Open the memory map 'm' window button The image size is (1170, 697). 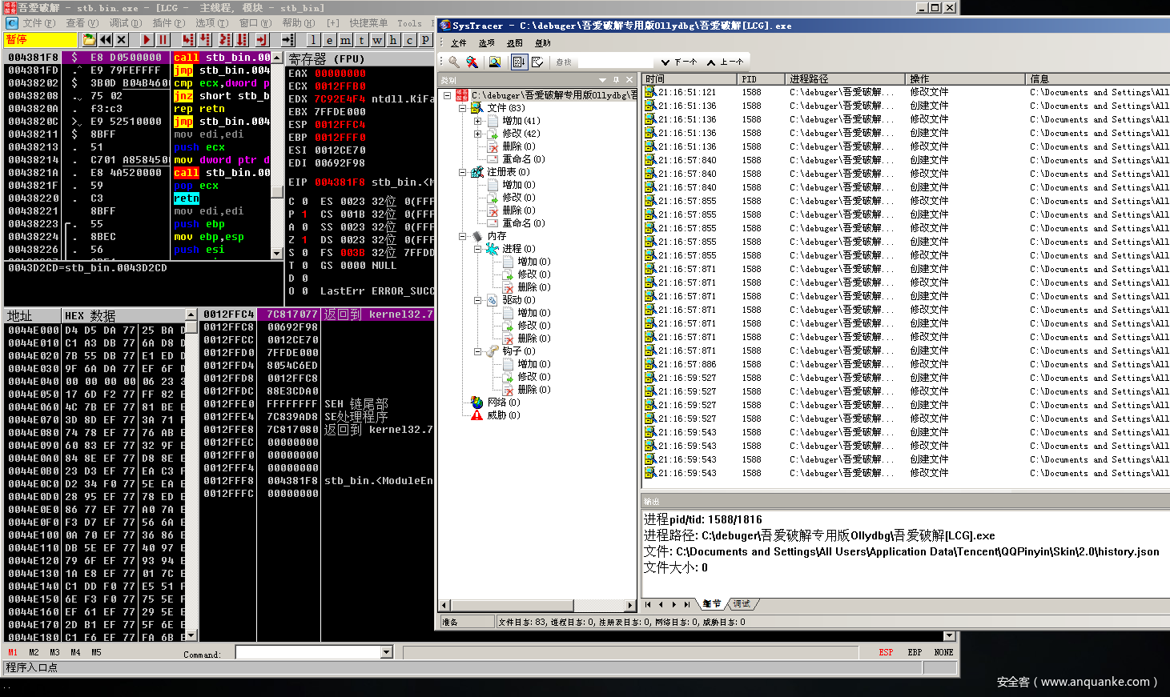[x=345, y=39]
